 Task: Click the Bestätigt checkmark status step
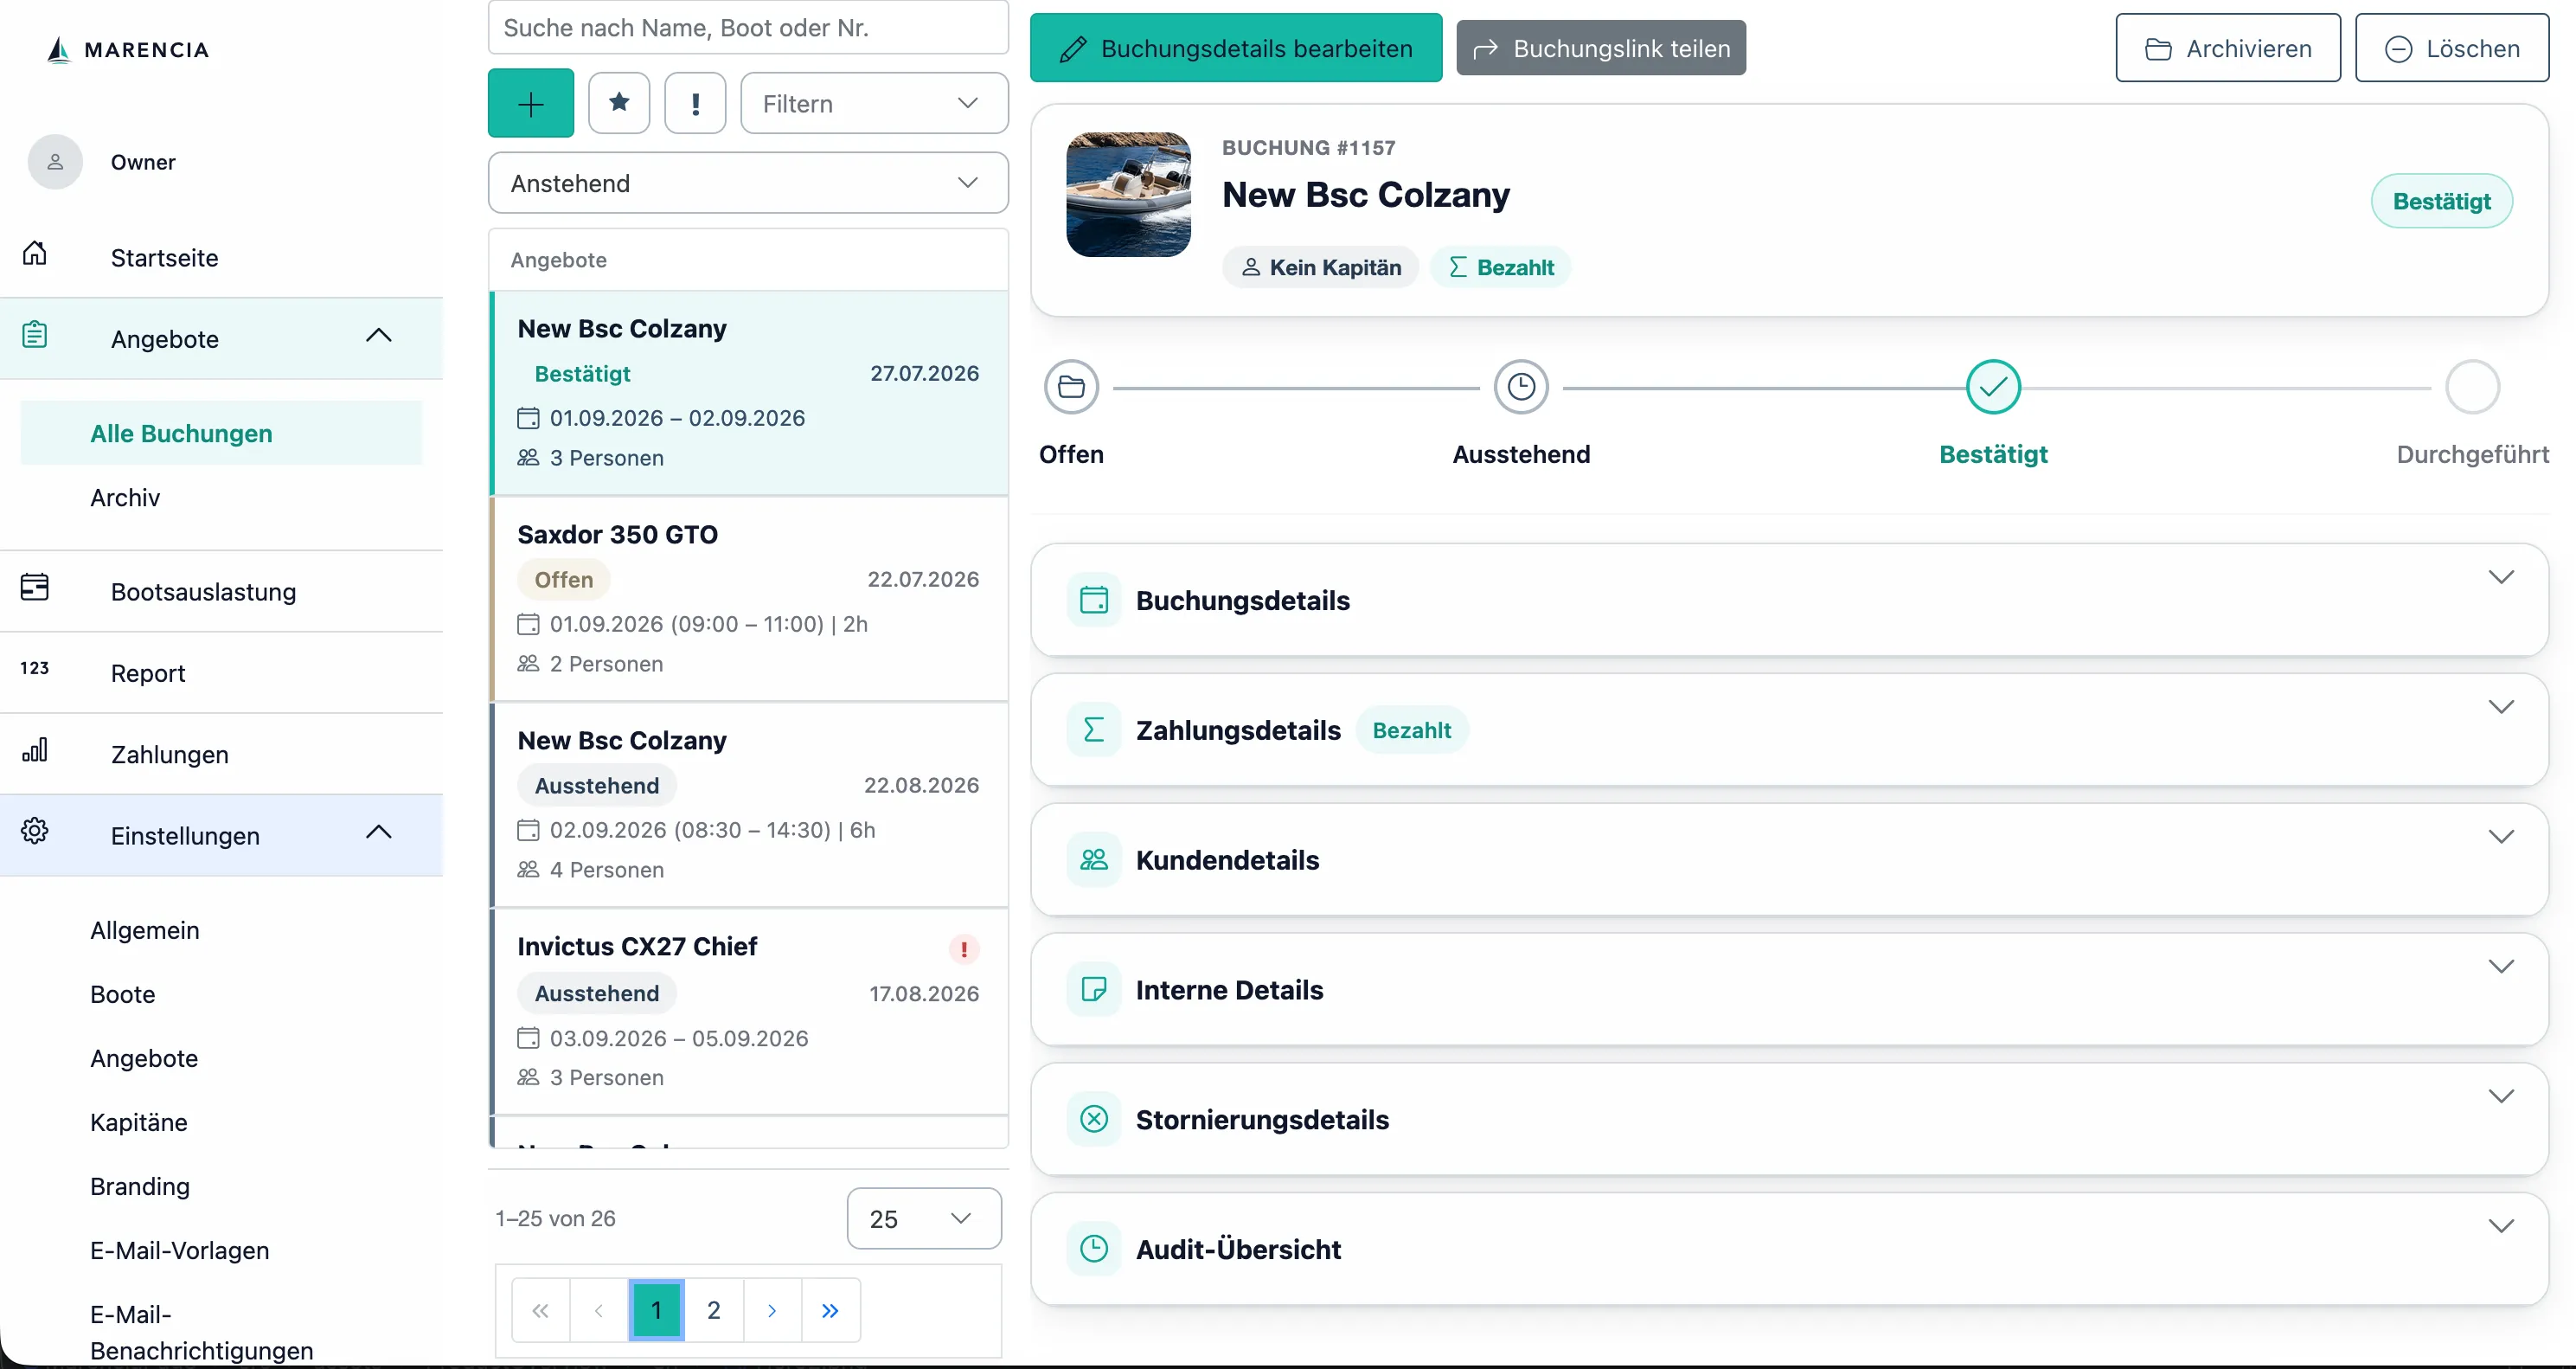pyautogui.click(x=1993, y=388)
